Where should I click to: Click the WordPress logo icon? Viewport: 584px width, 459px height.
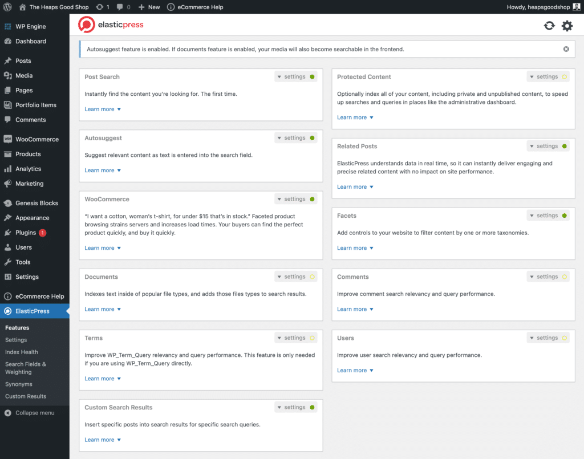point(7,7)
